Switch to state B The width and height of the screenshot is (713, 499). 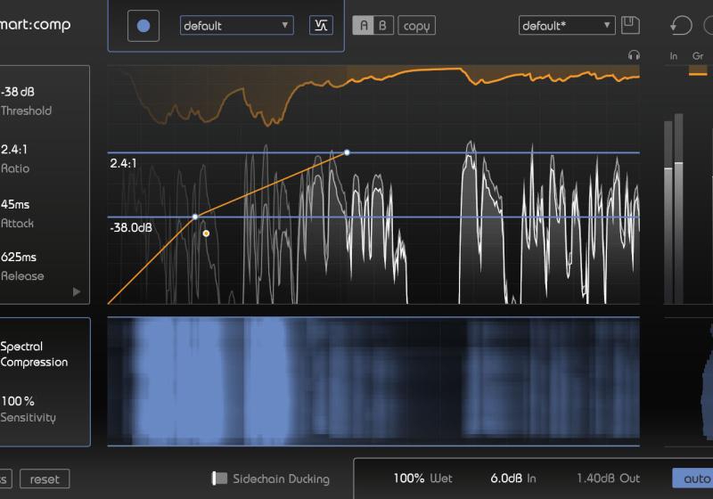[382, 26]
